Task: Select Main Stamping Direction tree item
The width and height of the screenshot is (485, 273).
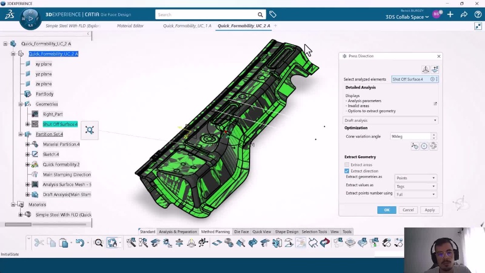Action: pos(67,174)
